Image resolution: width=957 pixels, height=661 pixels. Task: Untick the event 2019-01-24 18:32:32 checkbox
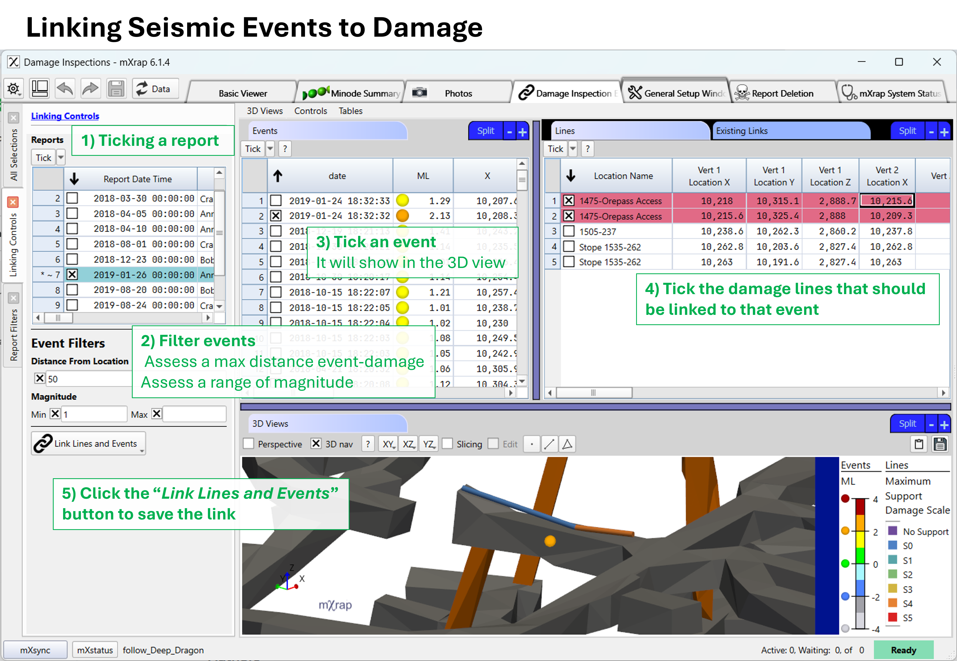[276, 216]
